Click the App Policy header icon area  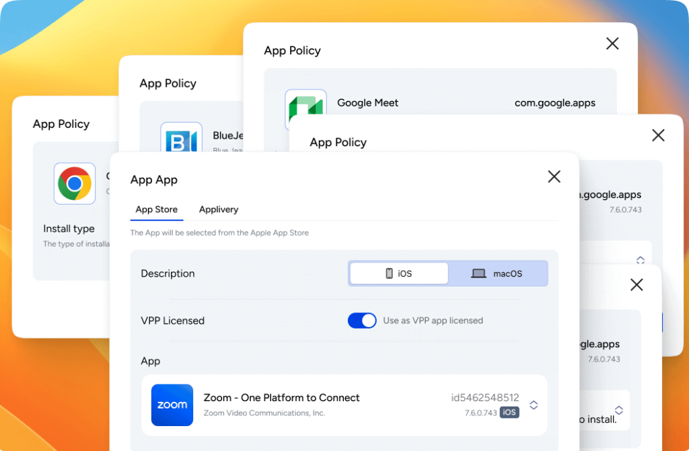pyautogui.click(x=292, y=50)
